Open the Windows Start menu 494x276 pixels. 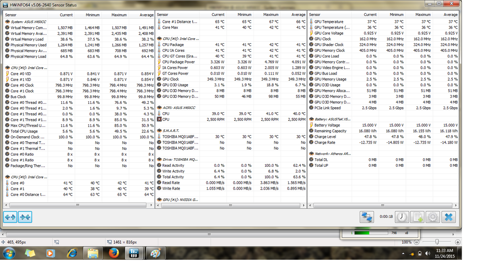[x=9, y=253]
